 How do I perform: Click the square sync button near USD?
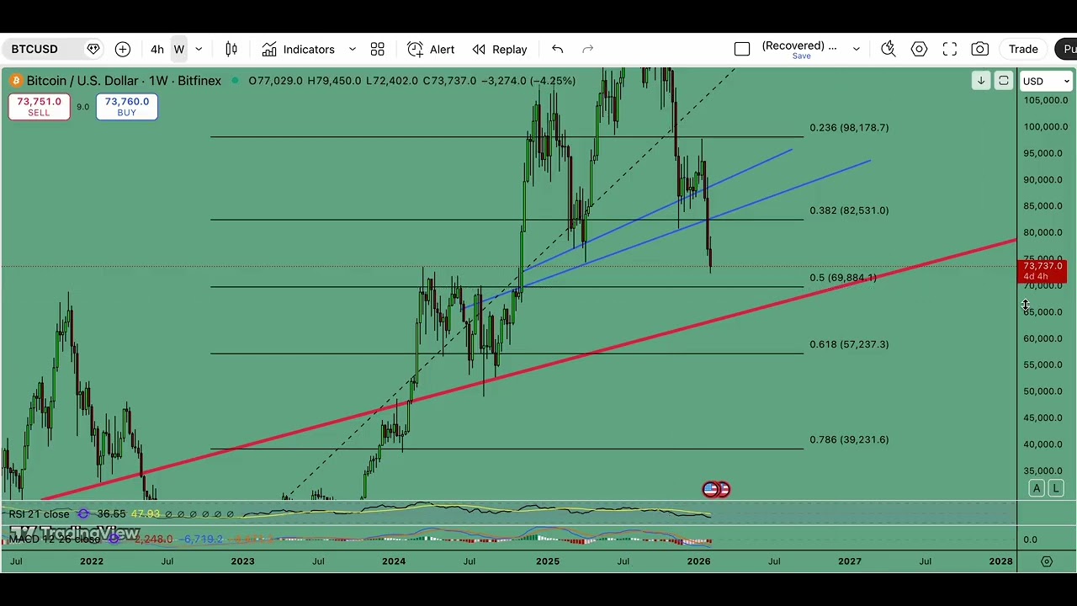1004,81
